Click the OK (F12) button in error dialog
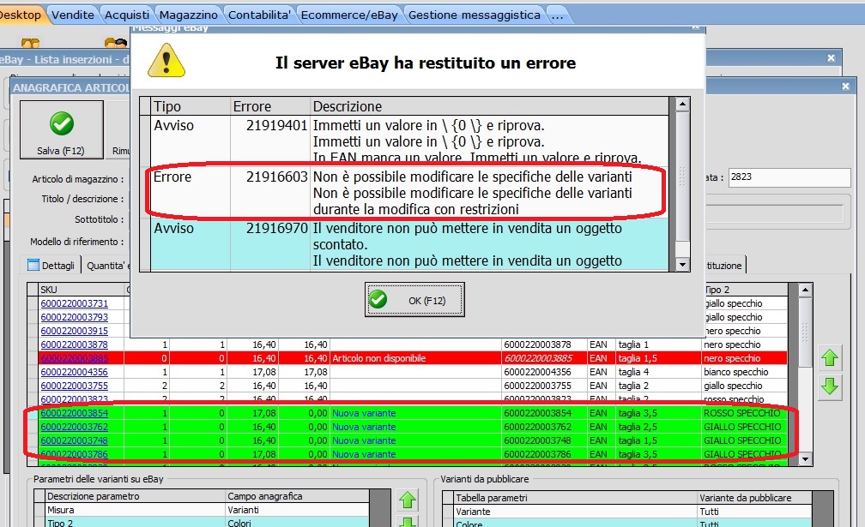Screen dimensions: 865x527 tap(414, 300)
